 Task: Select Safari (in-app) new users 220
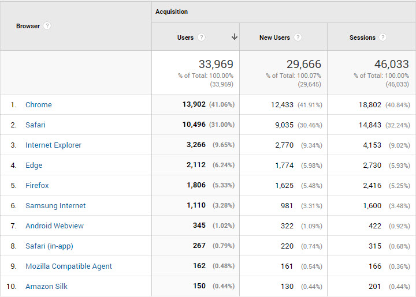pos(287,246)
